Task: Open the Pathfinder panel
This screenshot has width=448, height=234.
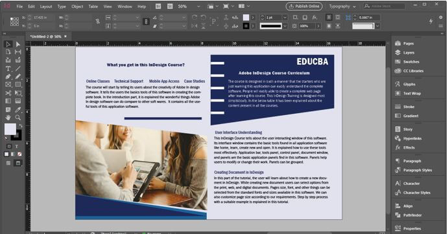Action: pyautogui.click(x=412, y=215)
